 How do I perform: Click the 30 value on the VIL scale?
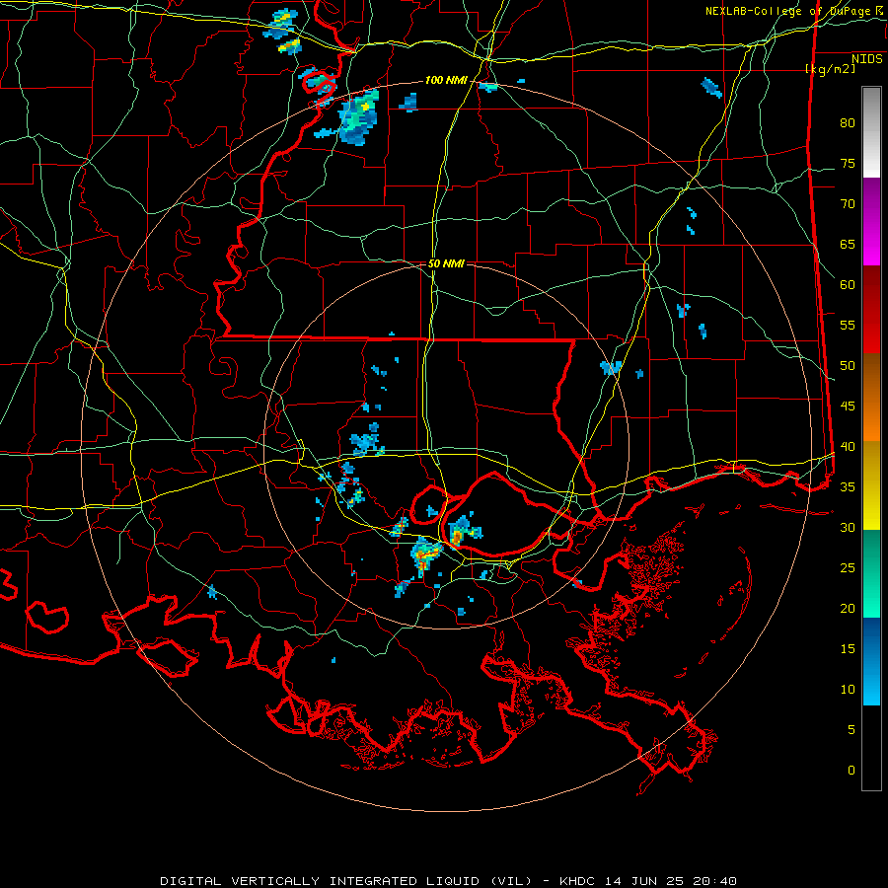pos(848,527)
